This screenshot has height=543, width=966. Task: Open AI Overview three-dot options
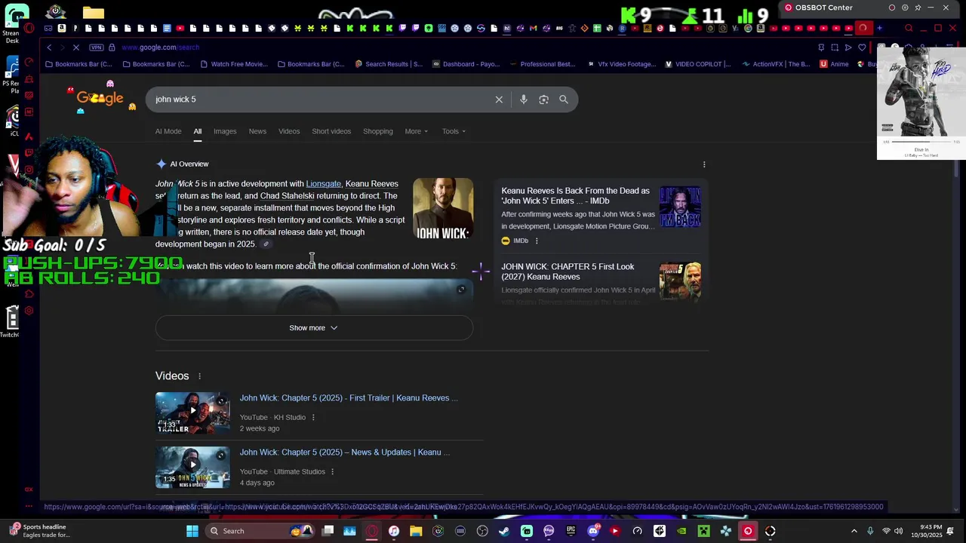[704, 164]
